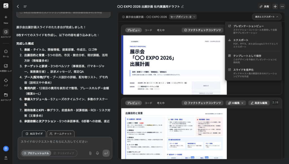Click the microphone voice input icon
The height and width of the screenshot is (164, 289).
[97, 153]
